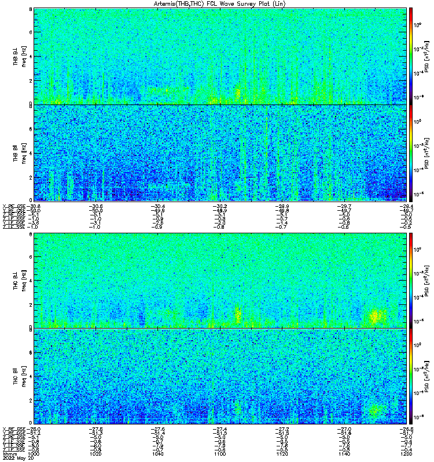Click the PSD color bar beside THB B∥ panel
The image size is (434, 462).
411,153
